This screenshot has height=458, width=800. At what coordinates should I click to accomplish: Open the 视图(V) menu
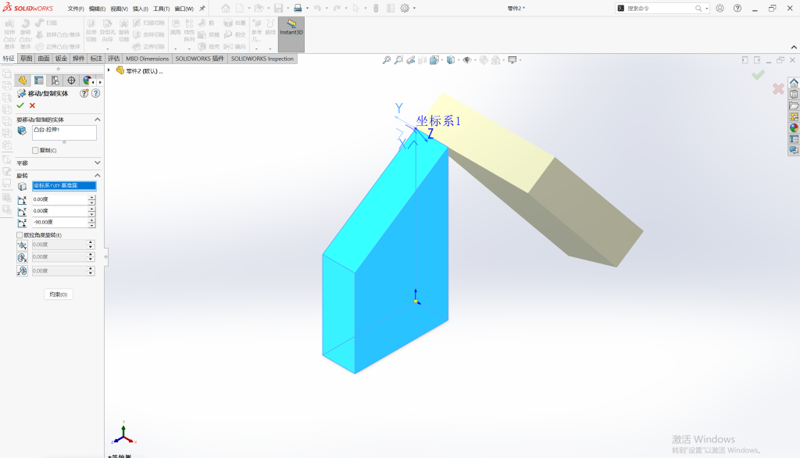coord(119,9)
